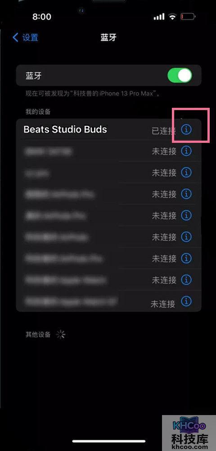Turn off the 蓝牙 Bluetooth switch
The image size is (216, 451).
[180, 75]
